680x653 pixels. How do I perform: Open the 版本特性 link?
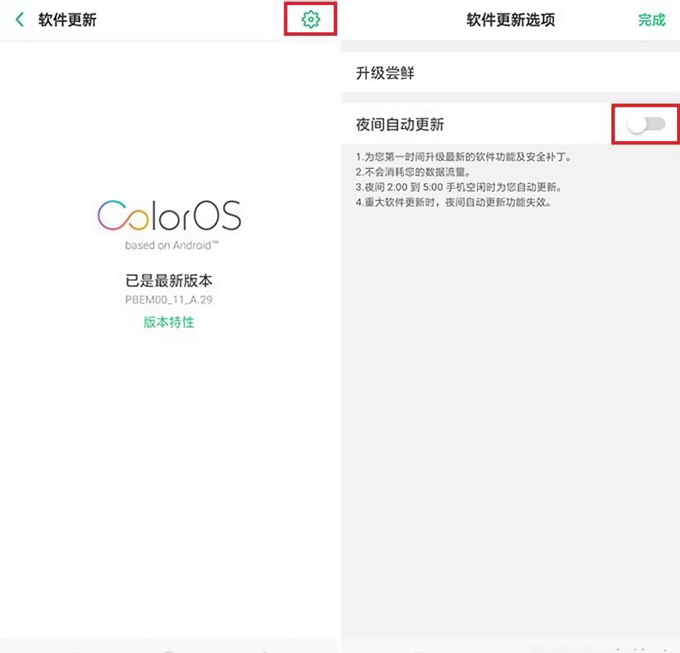pos(169,322)
